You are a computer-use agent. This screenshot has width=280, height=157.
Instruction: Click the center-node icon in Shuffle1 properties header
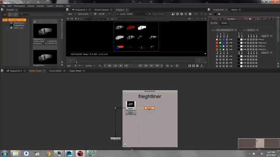(214, 19)
